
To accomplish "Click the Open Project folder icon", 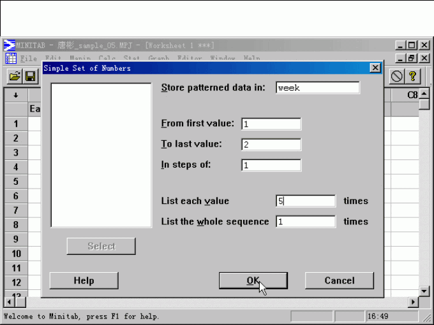I will coord(14,76).
